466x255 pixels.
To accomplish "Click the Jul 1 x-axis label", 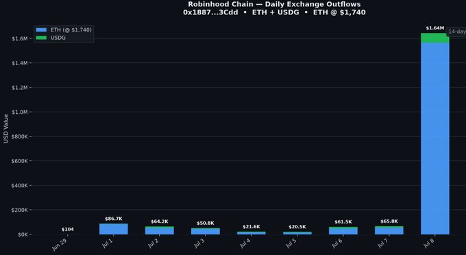I will click(107, 243).
